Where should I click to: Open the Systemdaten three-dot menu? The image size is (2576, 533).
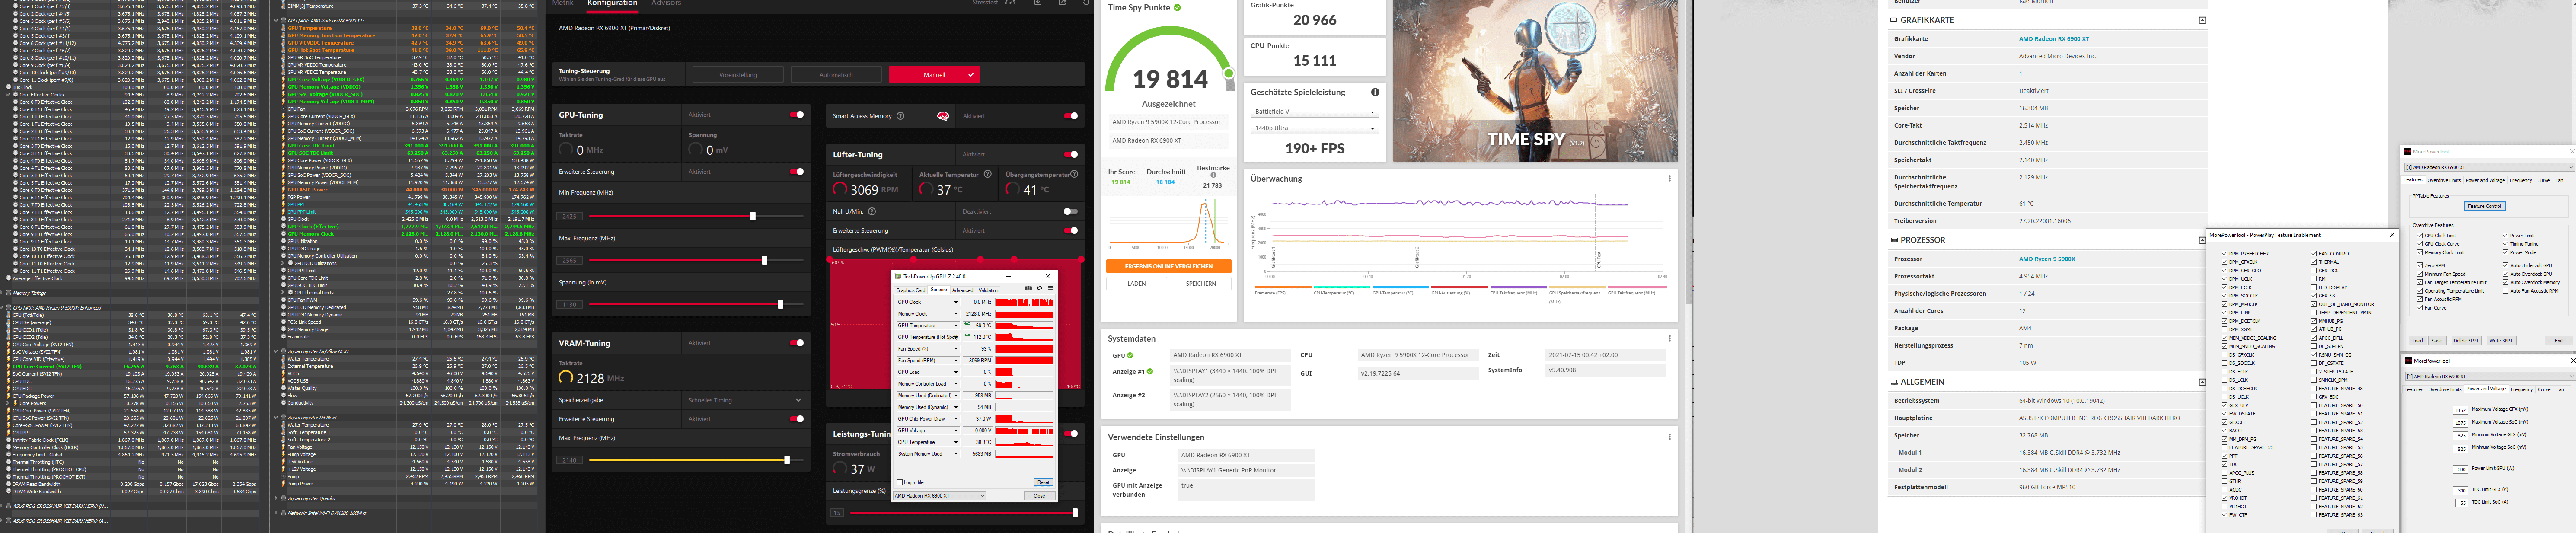pyautogui.click(x=1669, y=338)
